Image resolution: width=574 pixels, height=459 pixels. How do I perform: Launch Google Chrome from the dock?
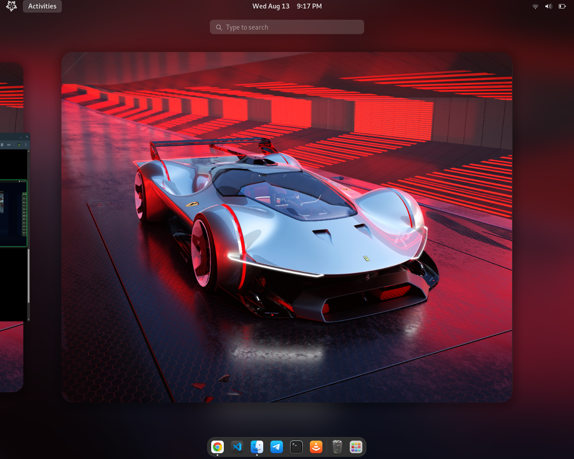[x=217, y=446]
